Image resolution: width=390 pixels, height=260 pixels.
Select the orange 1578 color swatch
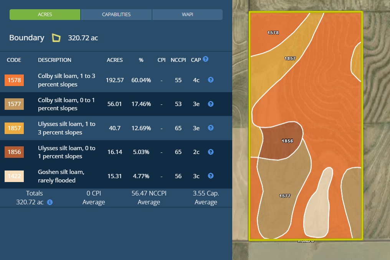tap(14, 80)
